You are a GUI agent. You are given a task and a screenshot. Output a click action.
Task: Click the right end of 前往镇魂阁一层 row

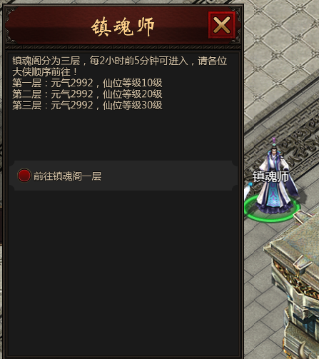pos(232,176)
